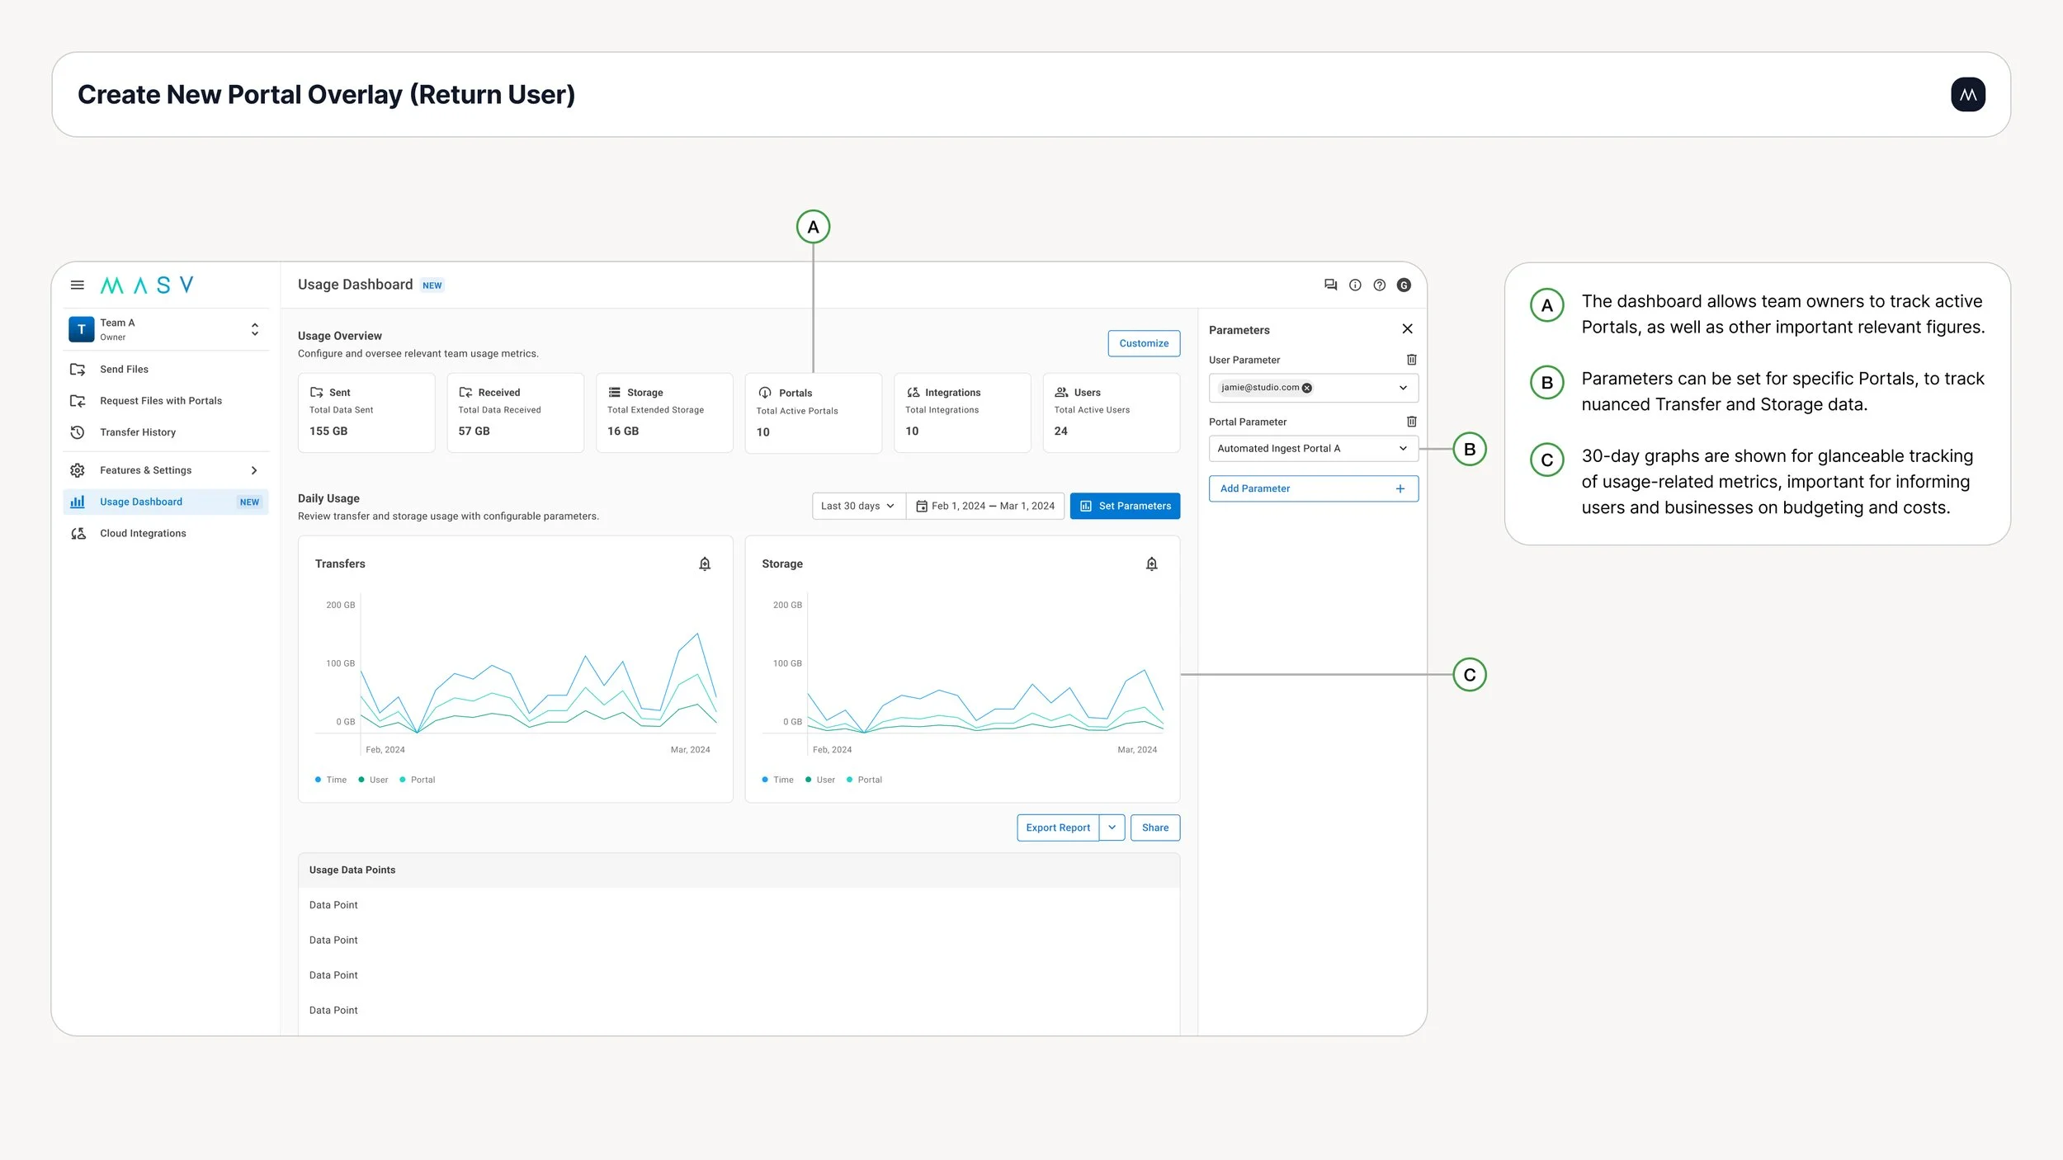This screenshot has height=1160, width=2063.
Task: Open the Last 30 days dropdown
Action: 858,506
